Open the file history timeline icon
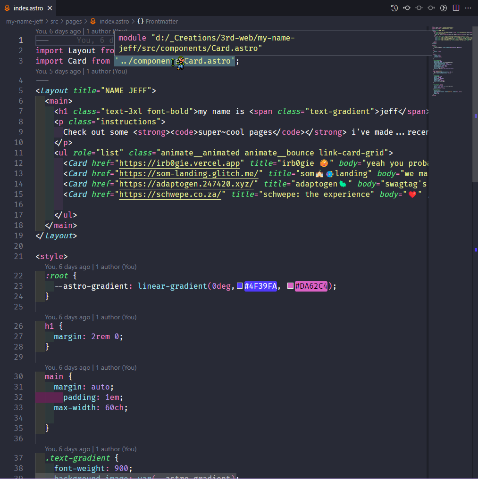Screen dimensions: 478x479 click(394, 8)
